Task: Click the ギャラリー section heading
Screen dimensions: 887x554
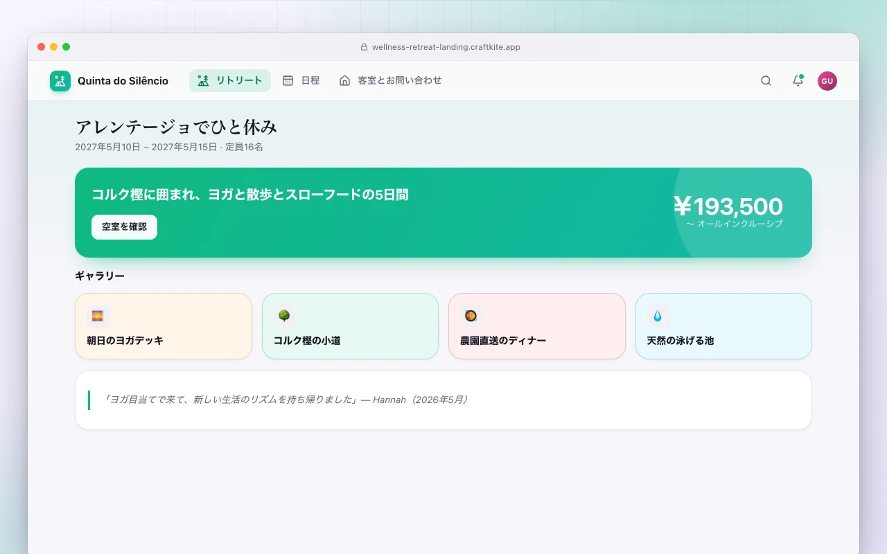Action: tap(100, 276)
